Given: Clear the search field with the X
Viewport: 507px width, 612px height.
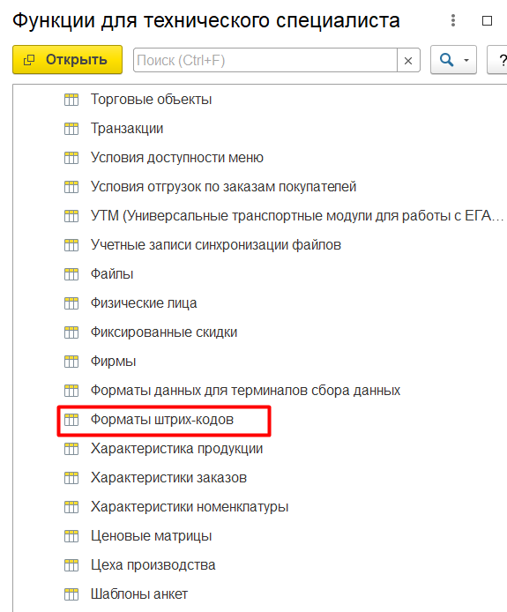Looking at the screenshot, I should (x=408, y=61).
